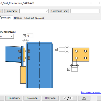Minimize the Seat Connection dialog window
Viewport: 101px width, 101px height.
(x=91, y=3)
